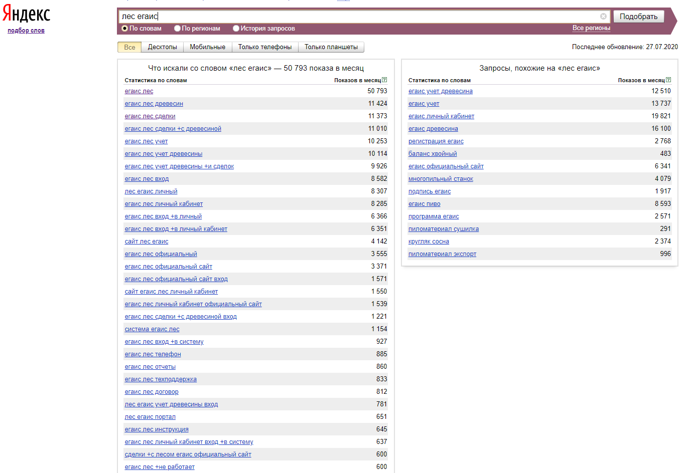Viewport: 689px width, 473px height.
Task: Show statistics for all devices via 'Все' tab
Action: point(129,47)
